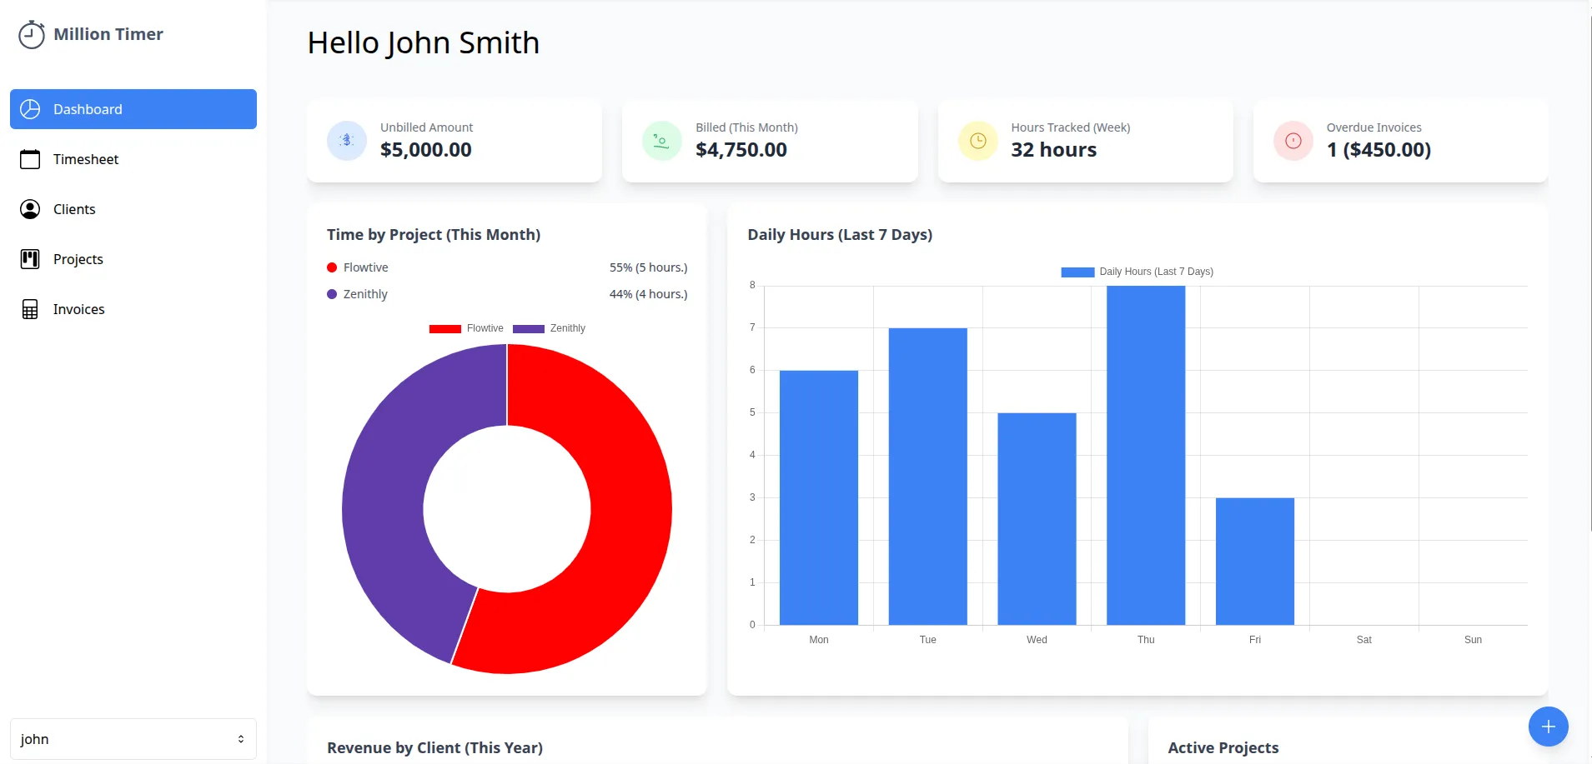This screenshot has height=764, width=1592.
Task: Open the Invoices section from the sidebar
Action: 78,308
